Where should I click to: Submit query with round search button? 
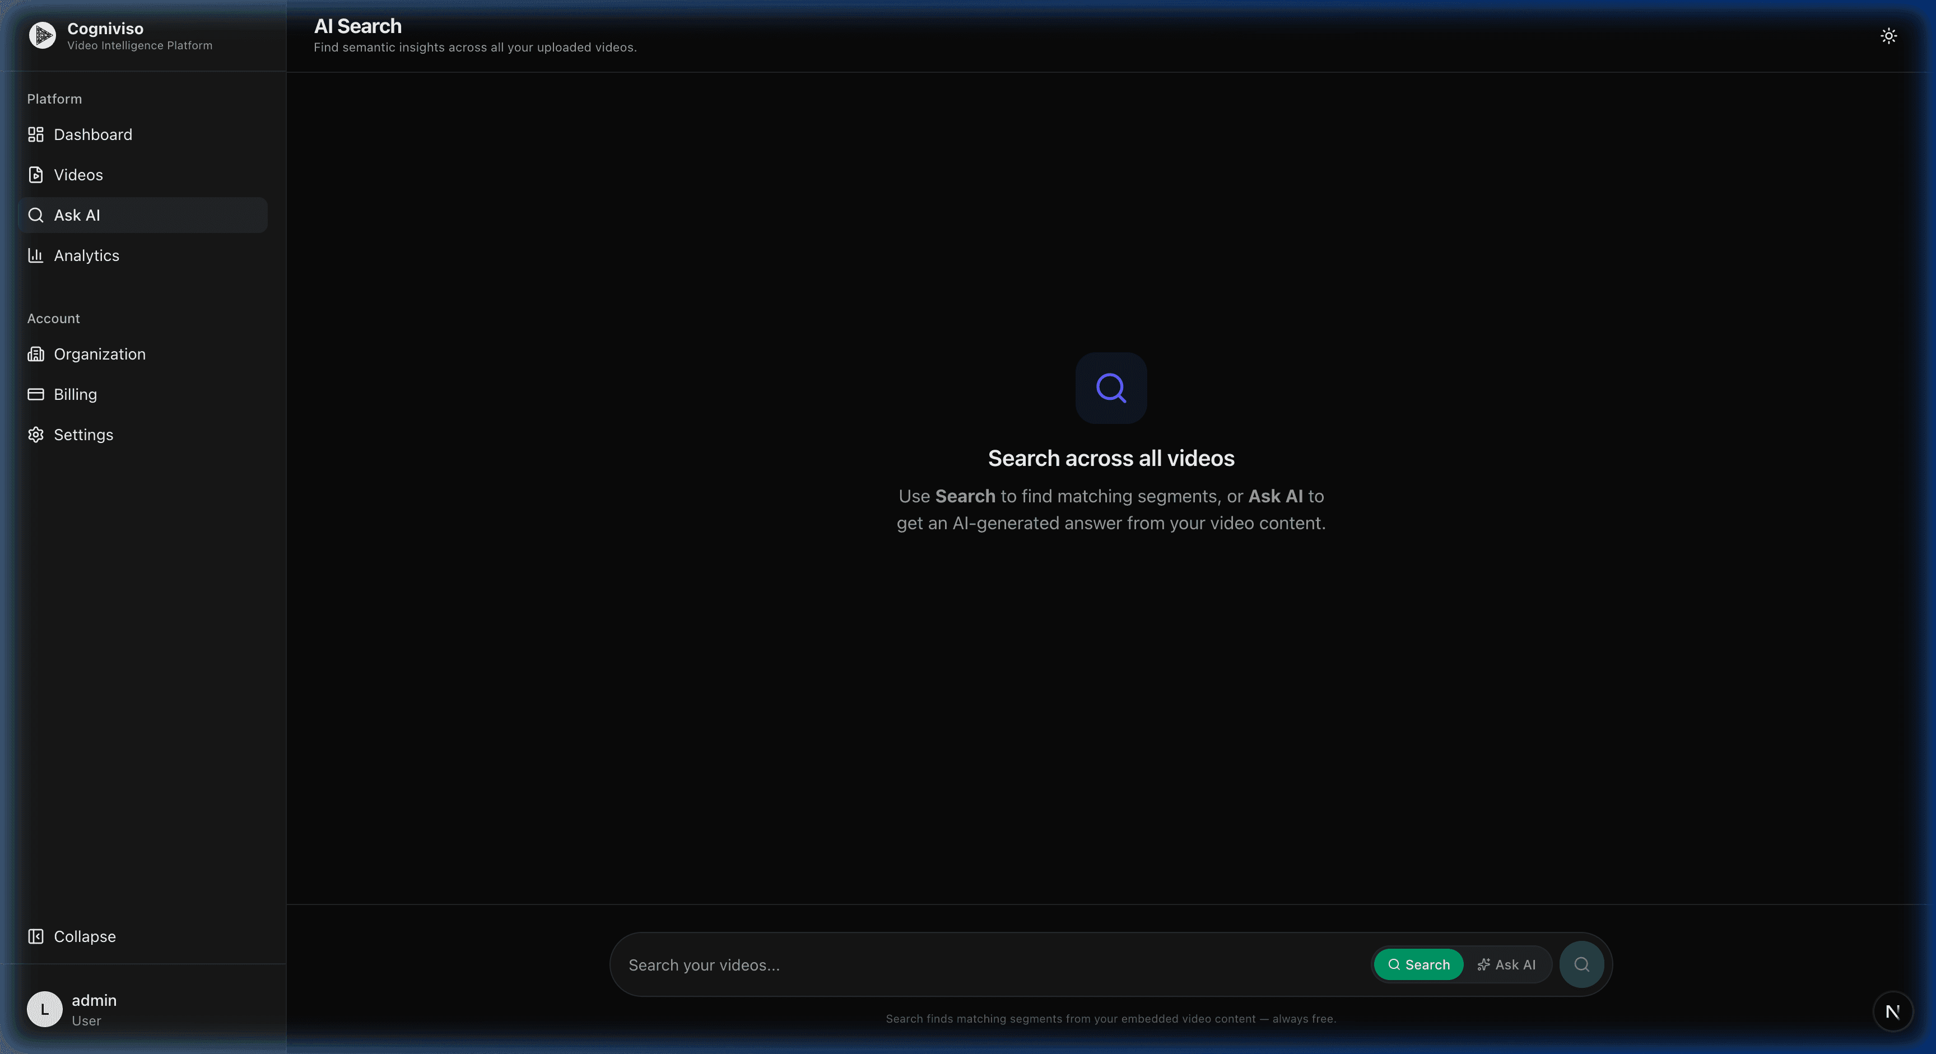pos(1581,964)
